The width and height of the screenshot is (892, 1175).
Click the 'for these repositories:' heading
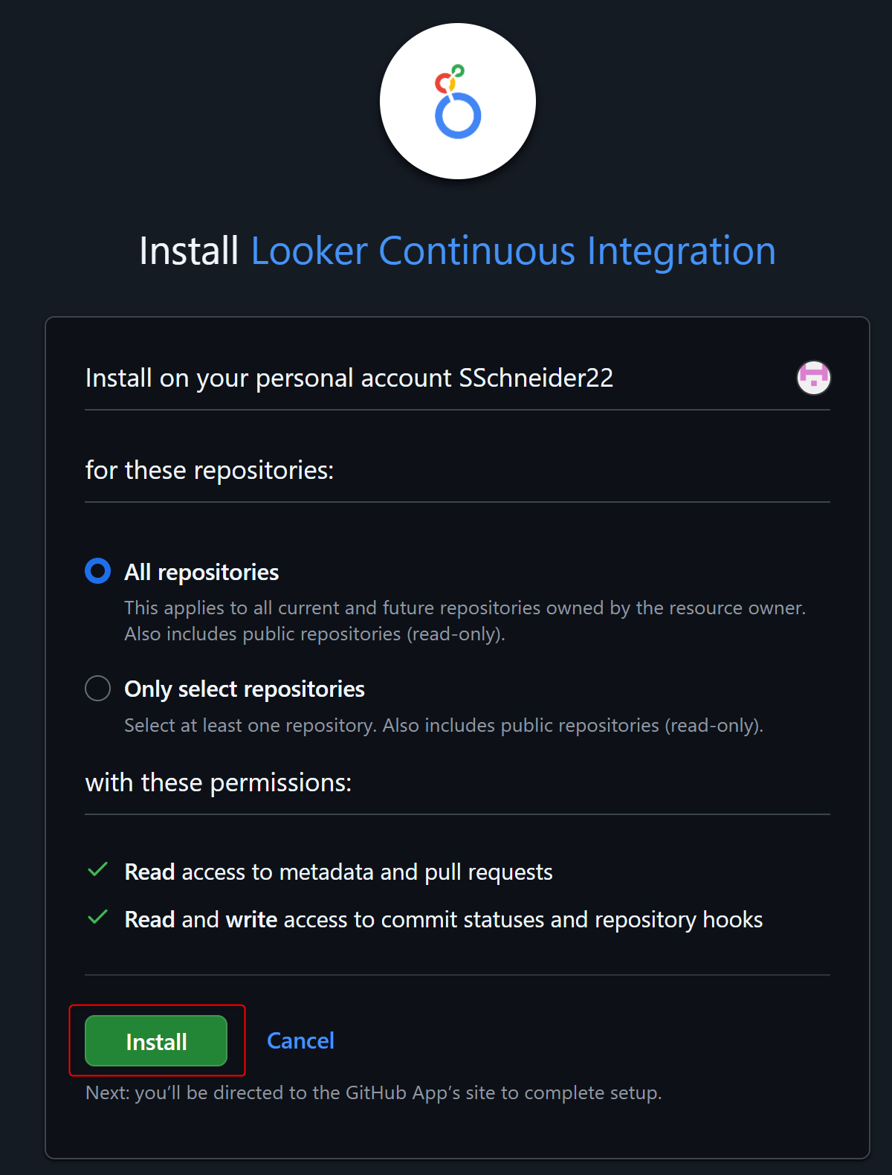(x=210, y=470)
